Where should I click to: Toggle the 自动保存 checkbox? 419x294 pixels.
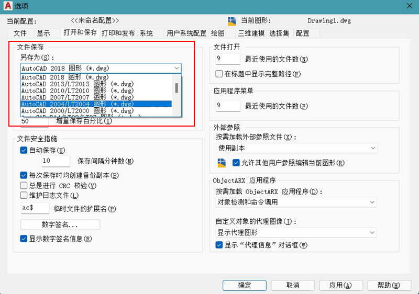[24, 150]
